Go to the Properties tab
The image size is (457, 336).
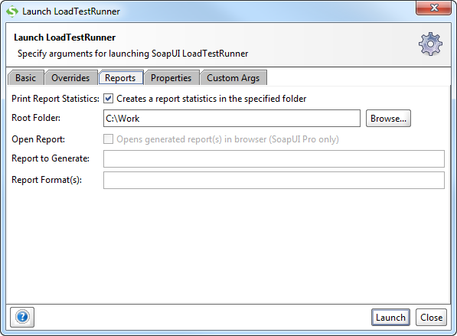point(171,78)
